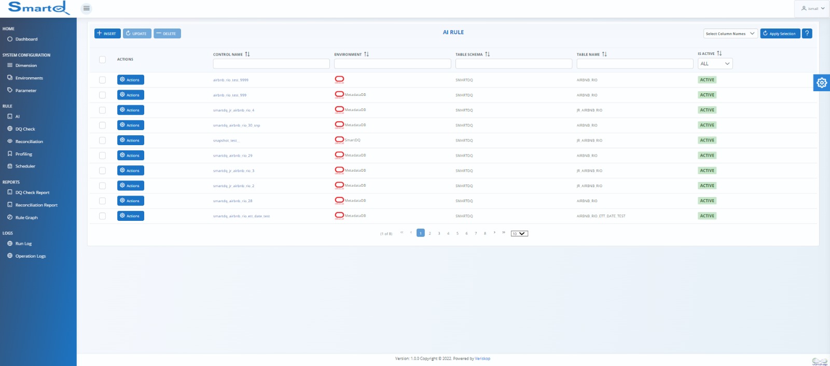Viewport: 830px width, 366px height.
Task: Expand the Is Active ALL filter dropdown
Action: (x=715, y=64)
